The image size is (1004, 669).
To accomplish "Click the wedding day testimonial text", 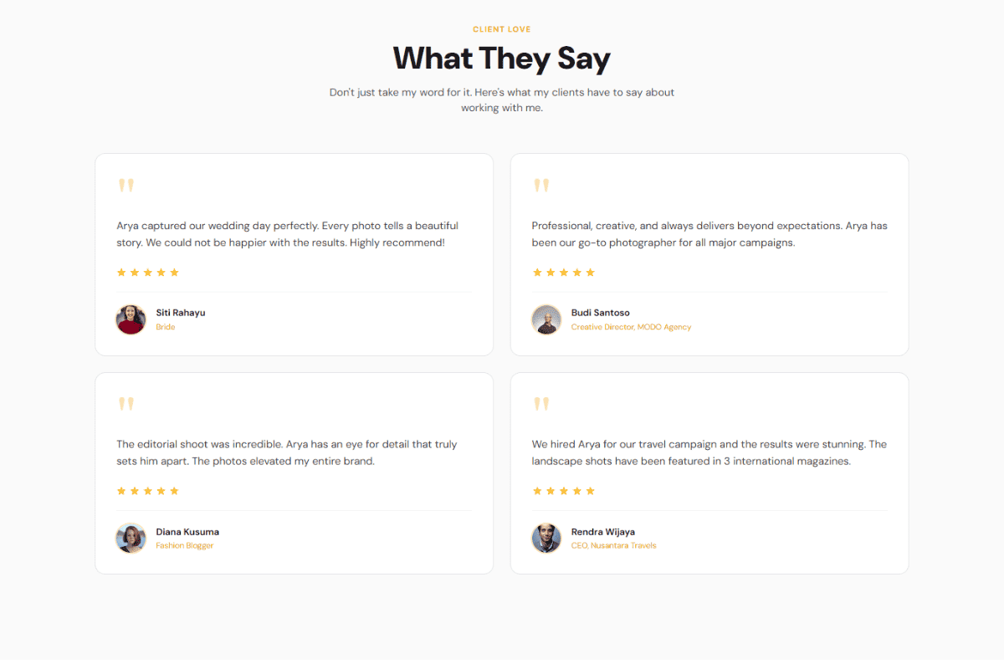I will tap(287, 234).
